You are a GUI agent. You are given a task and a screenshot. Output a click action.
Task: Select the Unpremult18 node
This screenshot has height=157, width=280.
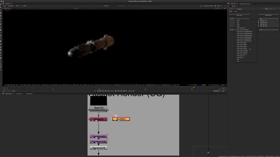[x=98, y=148]
